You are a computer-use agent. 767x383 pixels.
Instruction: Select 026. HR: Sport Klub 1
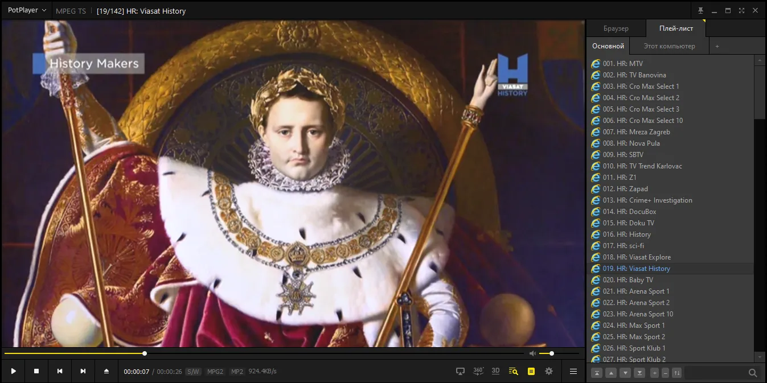tap(670, 348)
